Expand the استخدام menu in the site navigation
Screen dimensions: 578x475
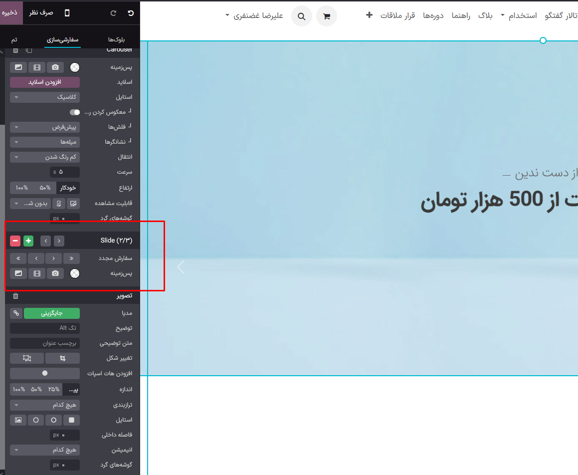tap(519, 15)
